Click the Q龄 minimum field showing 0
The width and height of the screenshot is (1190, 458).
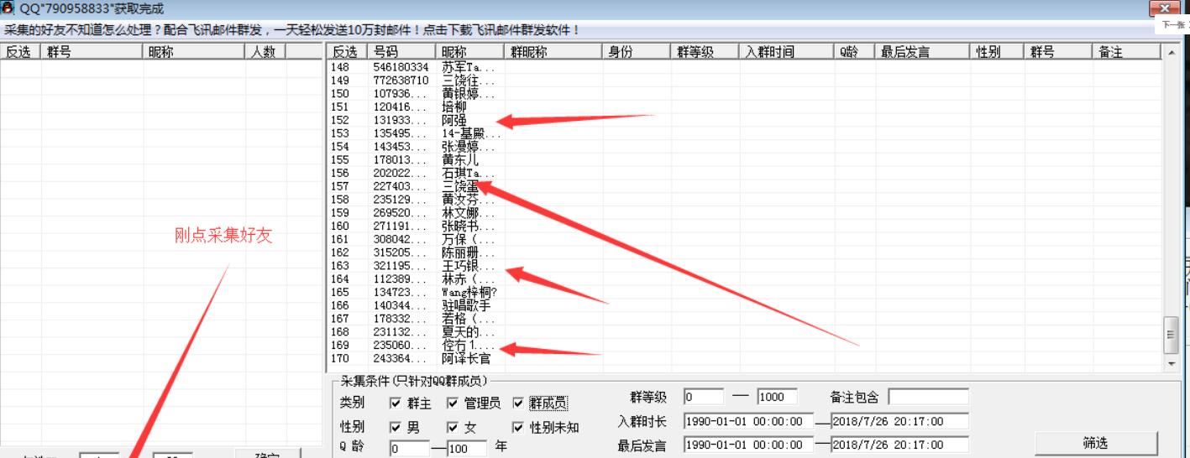[x=409, y=448]
